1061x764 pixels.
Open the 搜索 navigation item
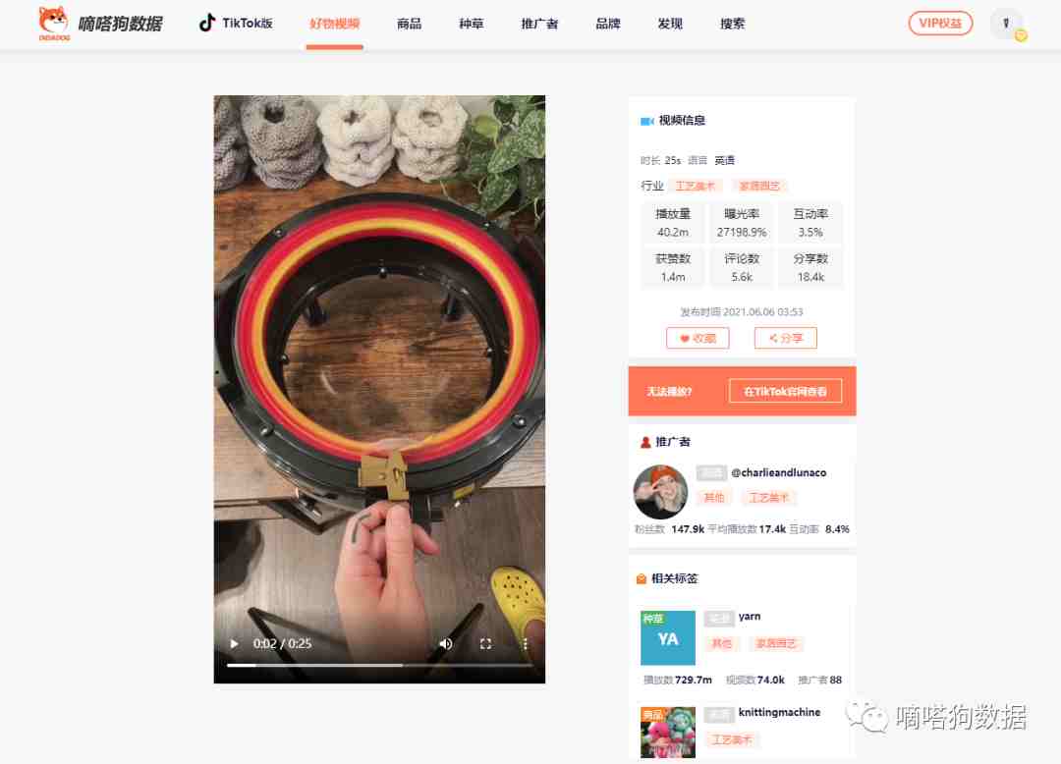tap(732, 24)
